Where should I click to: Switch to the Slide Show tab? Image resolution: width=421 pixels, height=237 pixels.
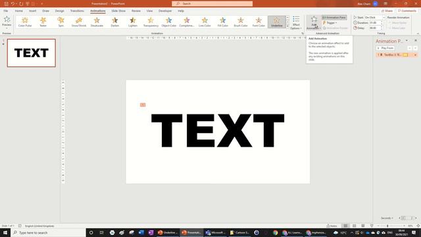118,11
